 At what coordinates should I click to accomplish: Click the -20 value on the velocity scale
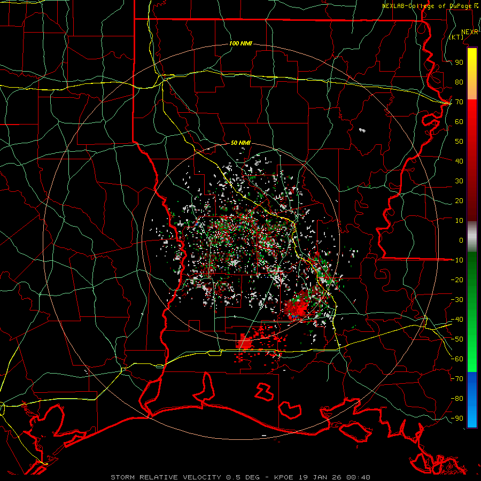pos(457,280)
